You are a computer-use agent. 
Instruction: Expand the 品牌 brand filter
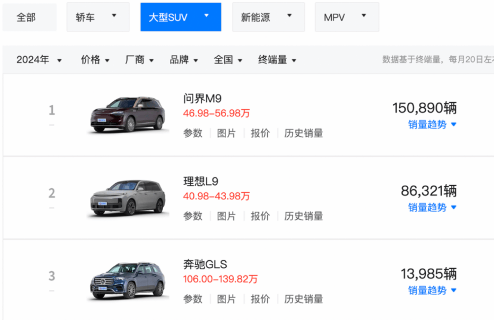pyautogui.click(x=184, y=60)
